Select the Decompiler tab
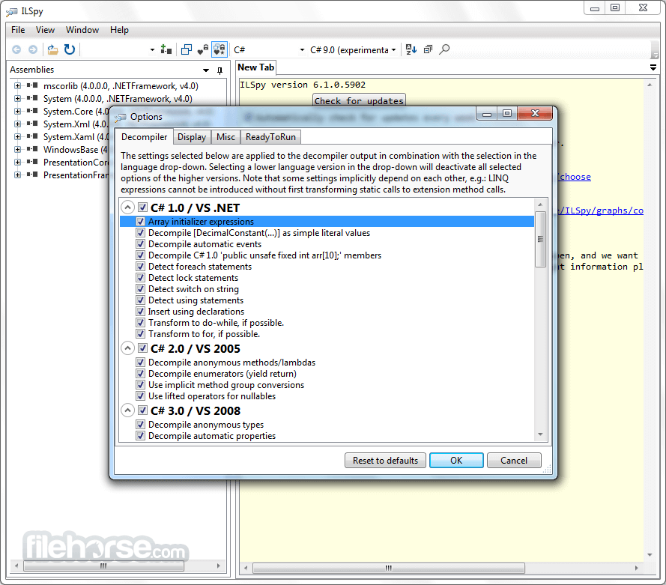Image resolution: width=666 pixels, height=585 pixels. point(145,137)
